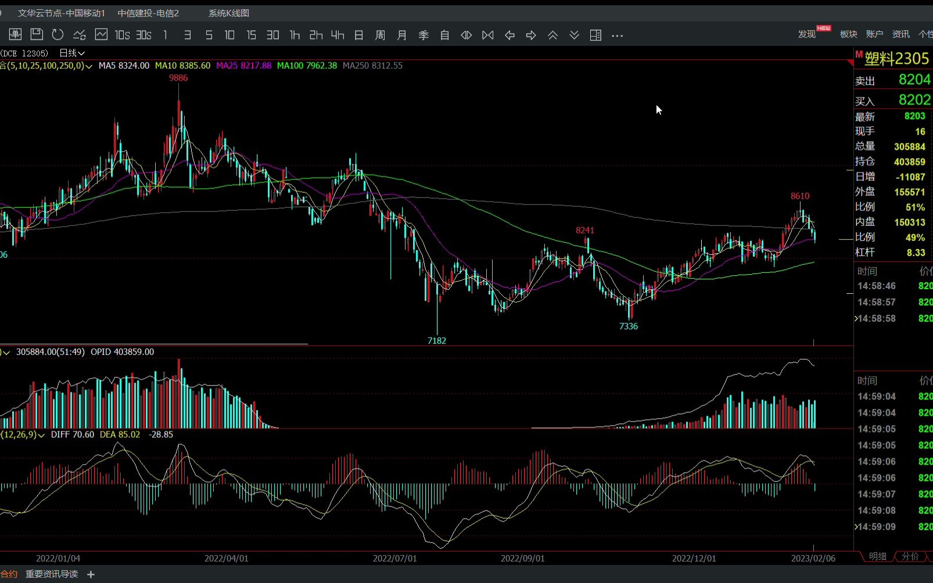The width and height of the screenshot is (933, 583).
Task: Select the 5-minute period
Action: 209,35
